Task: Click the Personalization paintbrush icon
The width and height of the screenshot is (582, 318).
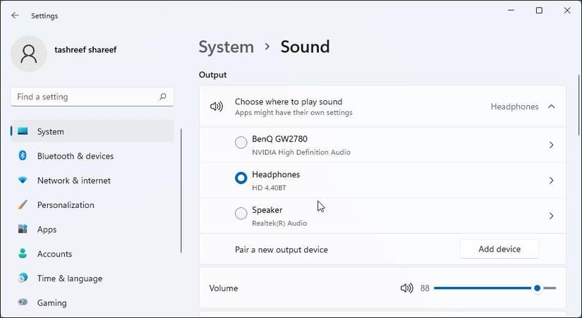Action: point(23,204)
